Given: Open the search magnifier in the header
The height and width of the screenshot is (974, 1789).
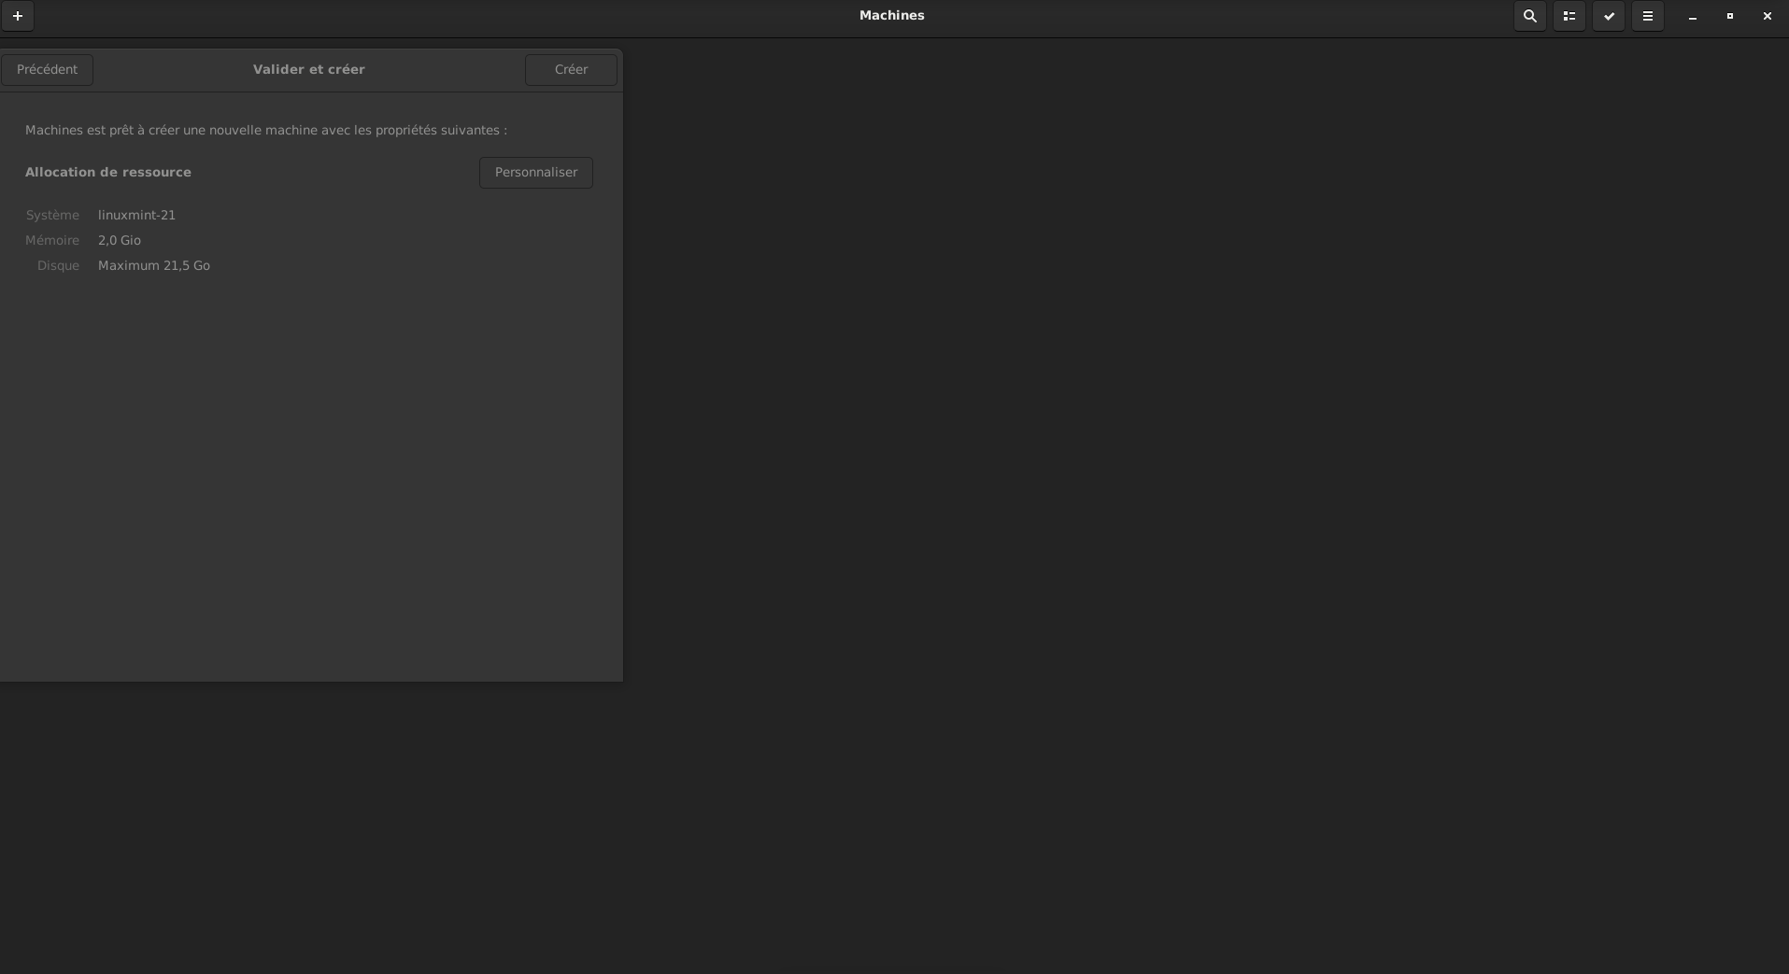Looking at the screenshot, I should tap(1530, 16).
